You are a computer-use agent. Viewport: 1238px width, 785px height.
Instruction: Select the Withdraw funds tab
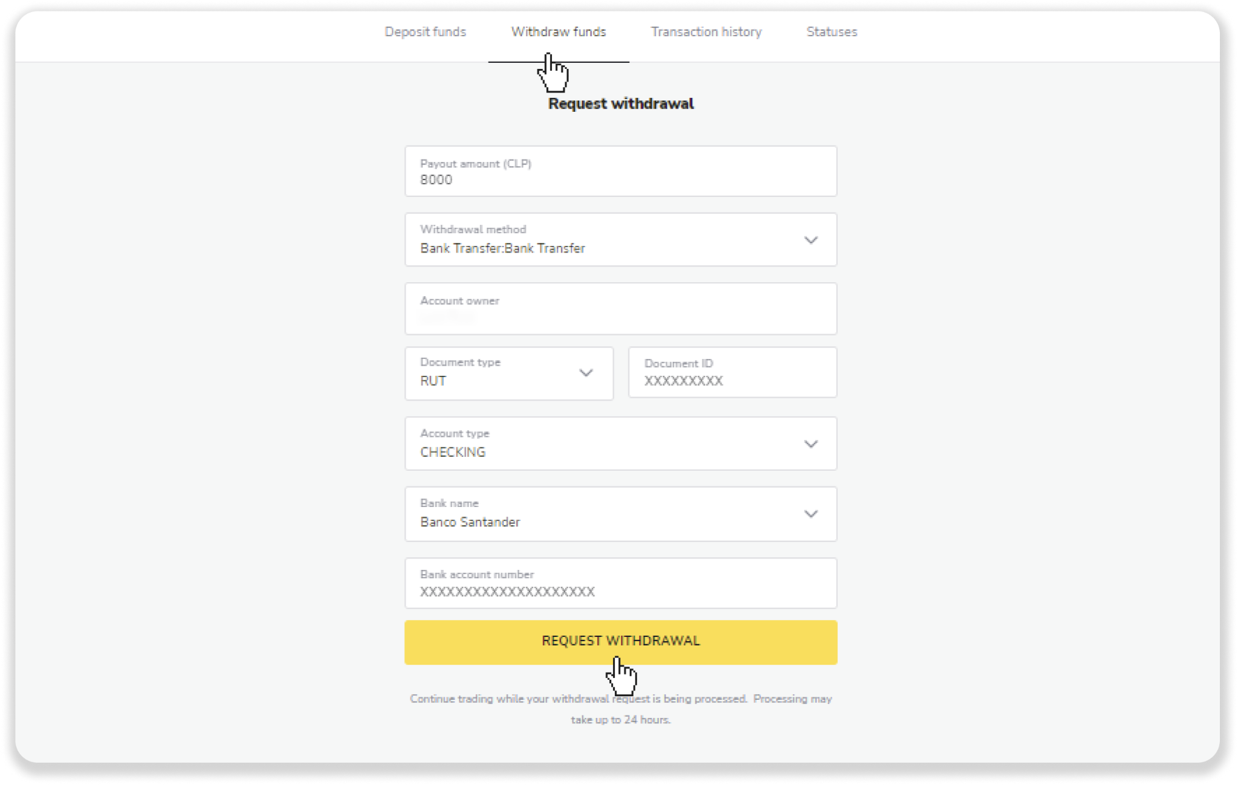(558, 32)
